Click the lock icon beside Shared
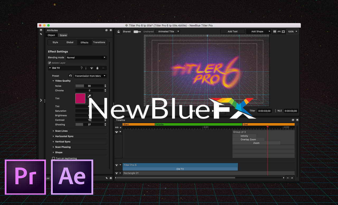Screen dimensions: 338x205 click(x=119, y=31)
